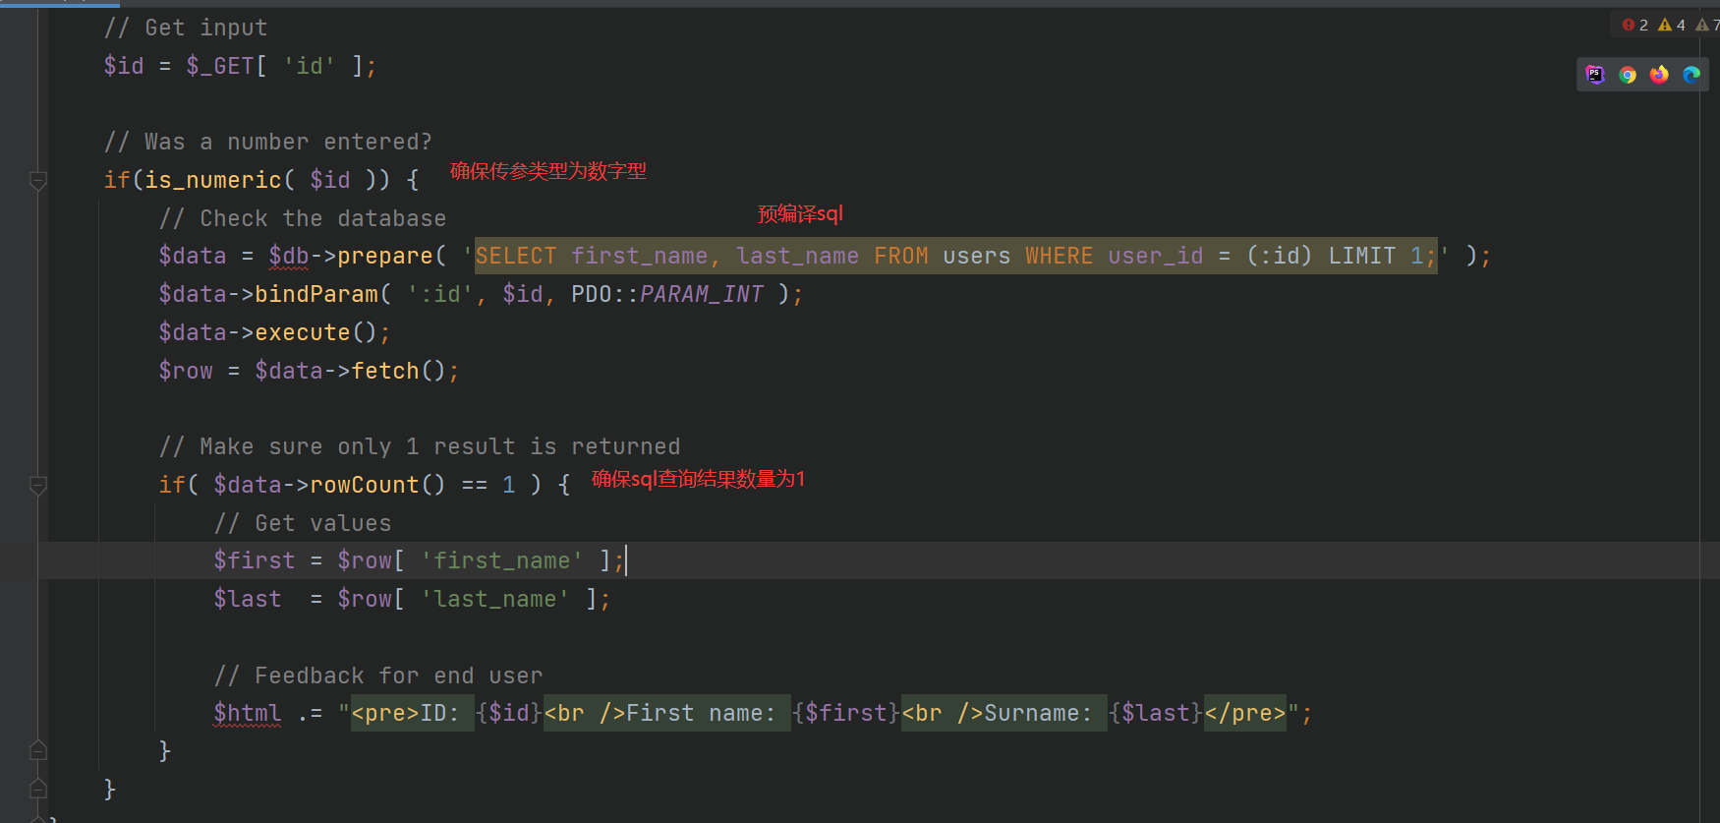Click the <pre>ID: text in html string
Image resolution: width=1720 pixels, height=823 pixels.
406,713
